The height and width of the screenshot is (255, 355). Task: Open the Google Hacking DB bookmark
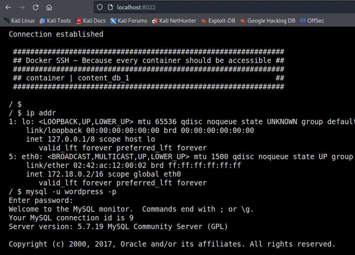coord(268,21)
